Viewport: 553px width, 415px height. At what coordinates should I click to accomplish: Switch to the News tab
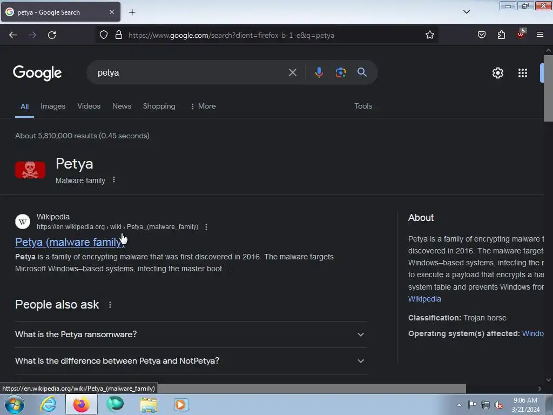click(122, 106)
